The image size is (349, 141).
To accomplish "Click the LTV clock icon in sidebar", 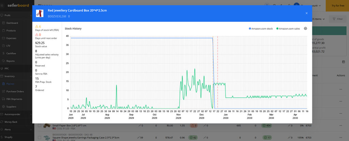I will pyautogui.click(x=3, y=46).
